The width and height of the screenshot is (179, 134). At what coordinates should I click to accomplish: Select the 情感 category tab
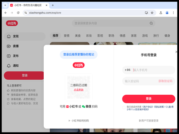(122, 36)
